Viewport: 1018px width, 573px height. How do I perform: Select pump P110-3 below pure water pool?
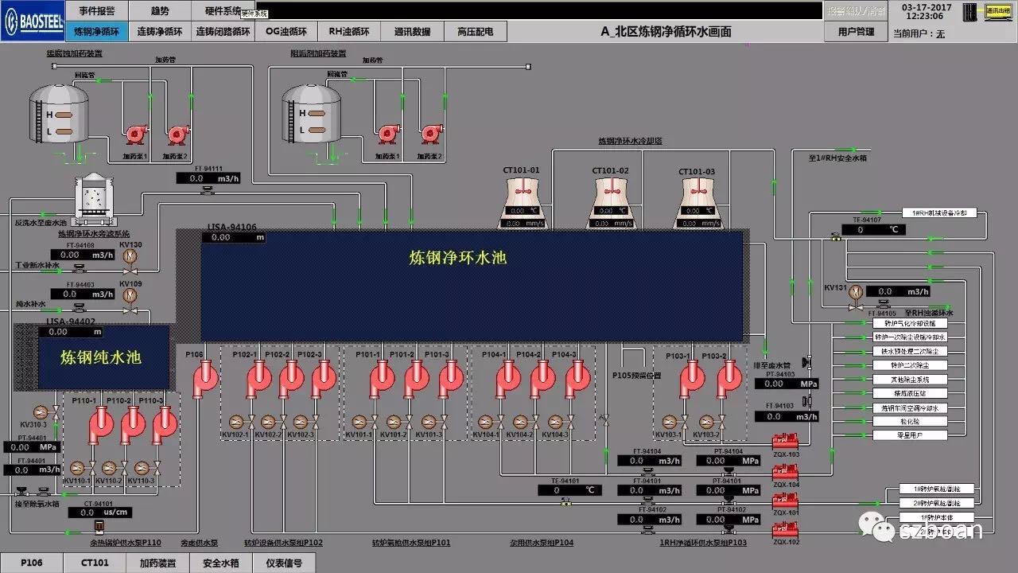tap(163, 424)
